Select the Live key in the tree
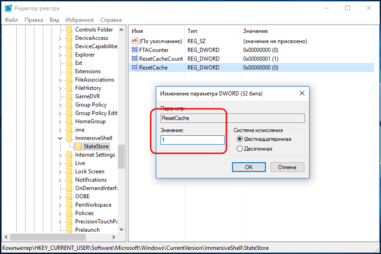Viewport: 381px width, 254px height. click(80, 163)
